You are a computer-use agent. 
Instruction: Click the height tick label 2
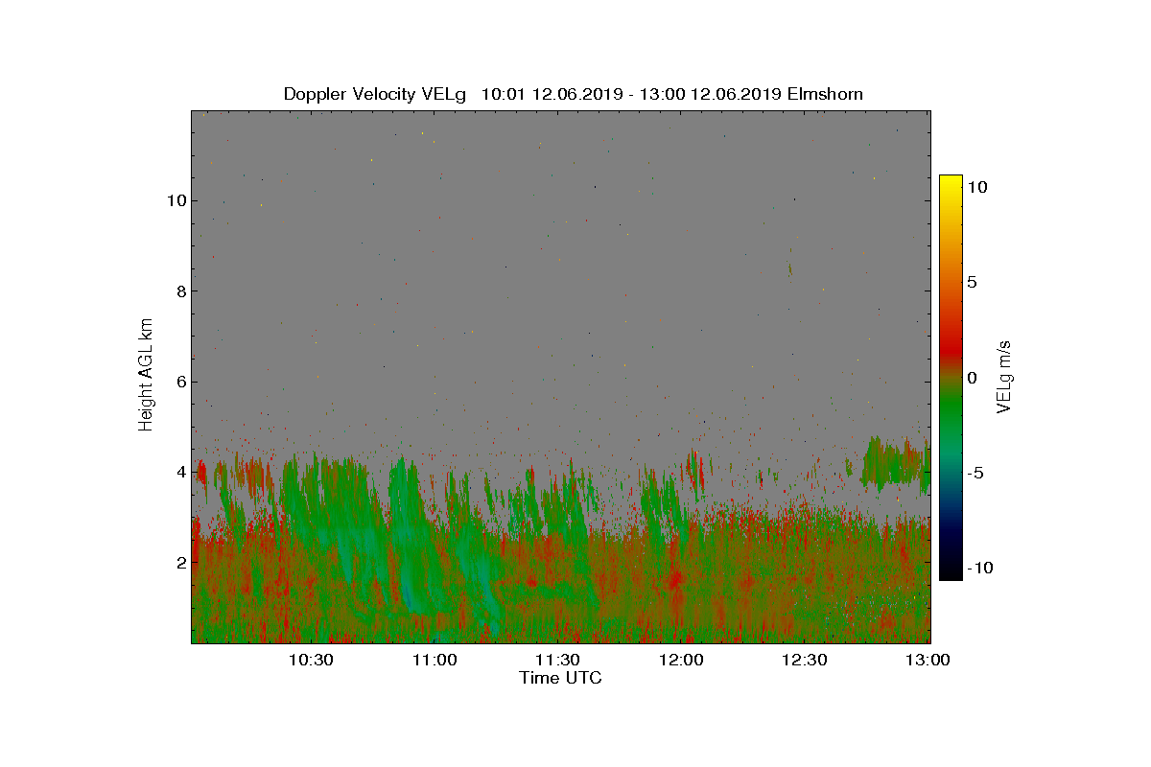pos(180,562)
